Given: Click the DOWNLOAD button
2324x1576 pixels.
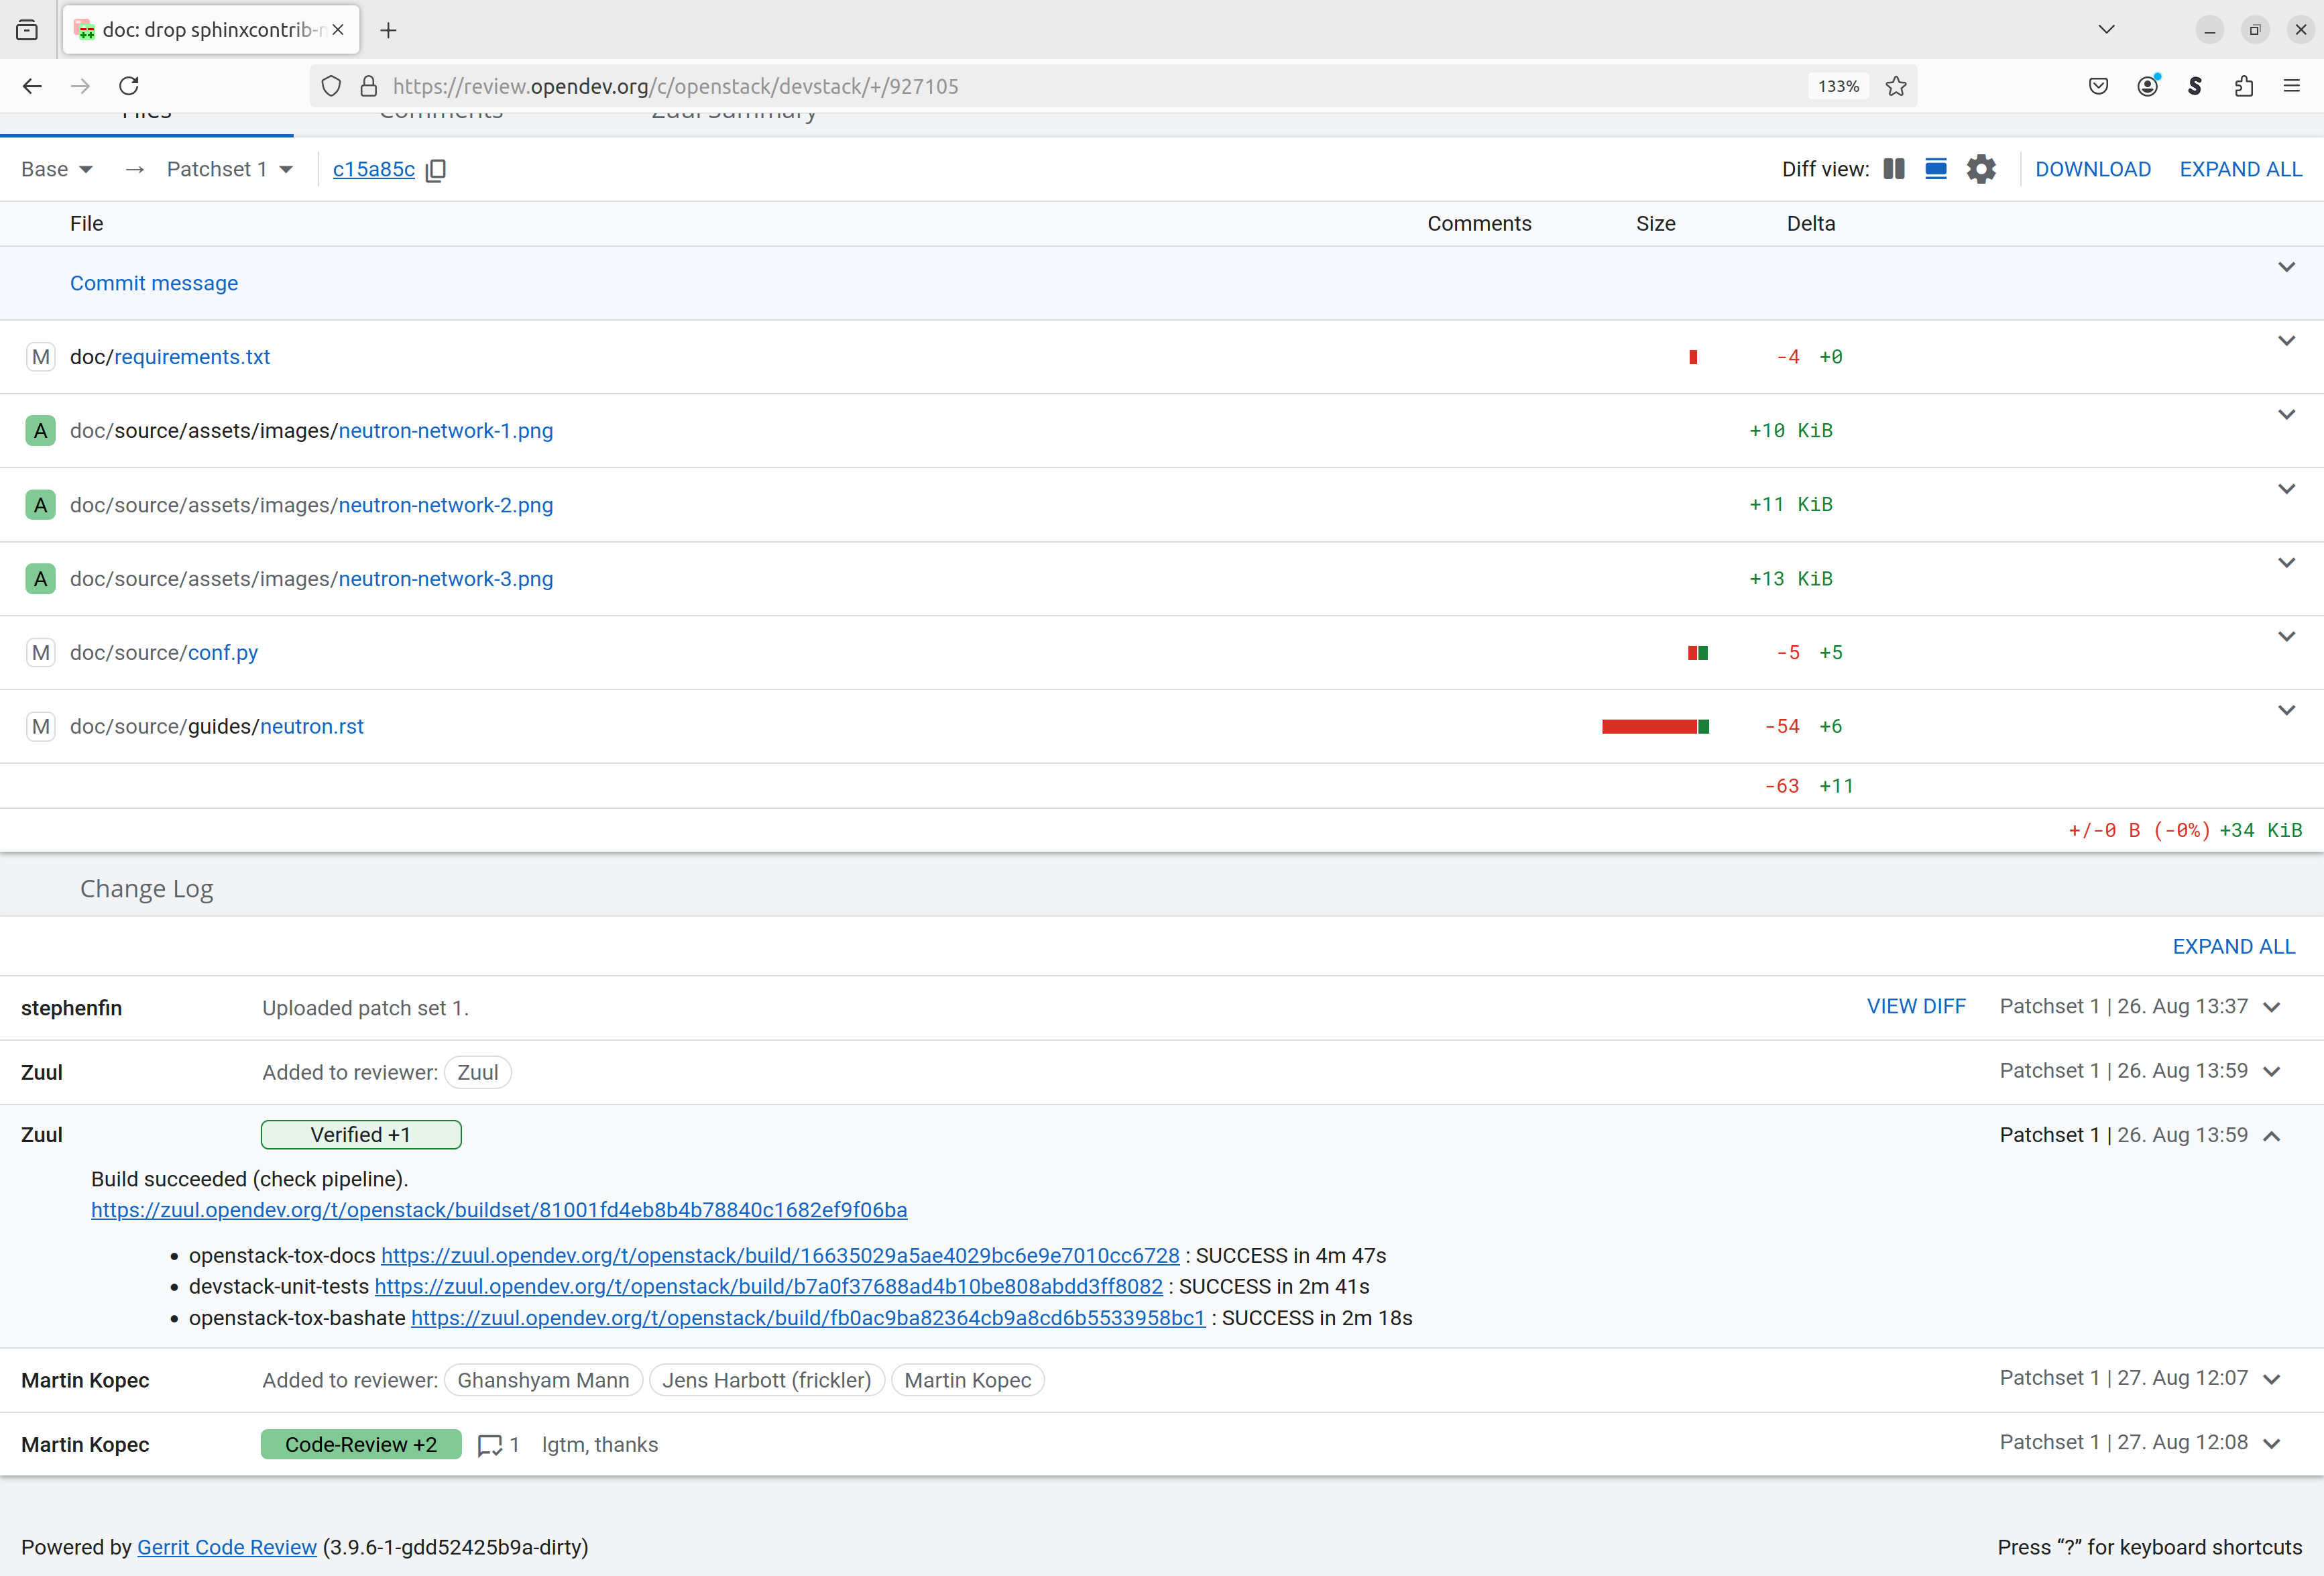Looking at the screenshot, I should pyautogui.click(x=2092, y=169).
